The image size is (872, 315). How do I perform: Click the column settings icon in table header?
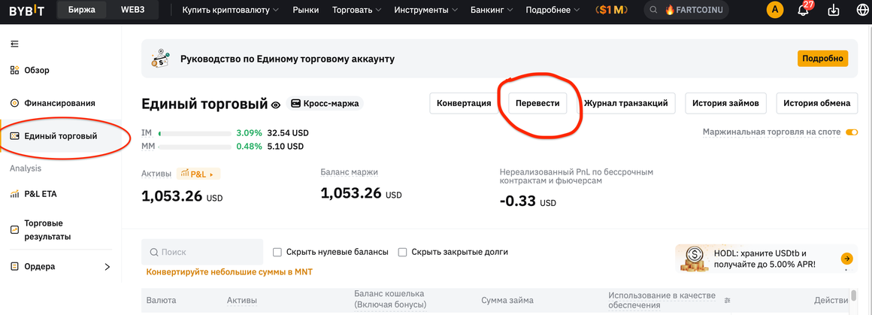click(728, 301)
